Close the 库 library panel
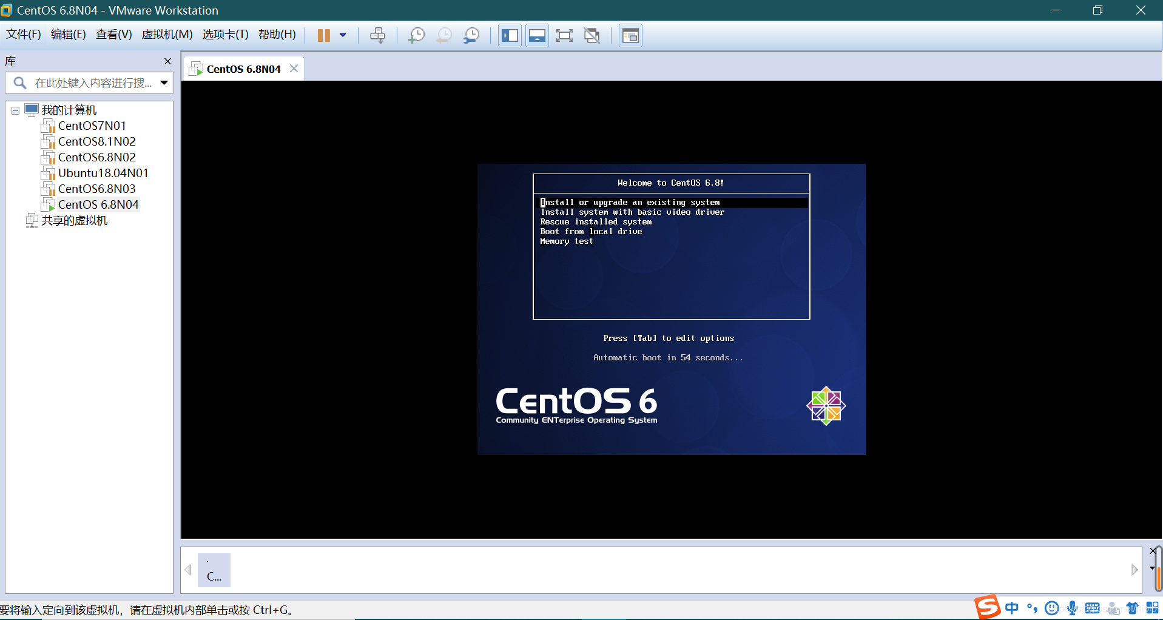Screen dimensions: 1163x620 pyautogui.click(x=167, y=61)
